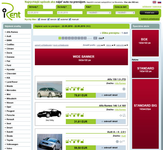This screenshot has height=150, width=163.
Task: Show detail for 59,50 EUR Audi A-4
Action: (111, 148)
